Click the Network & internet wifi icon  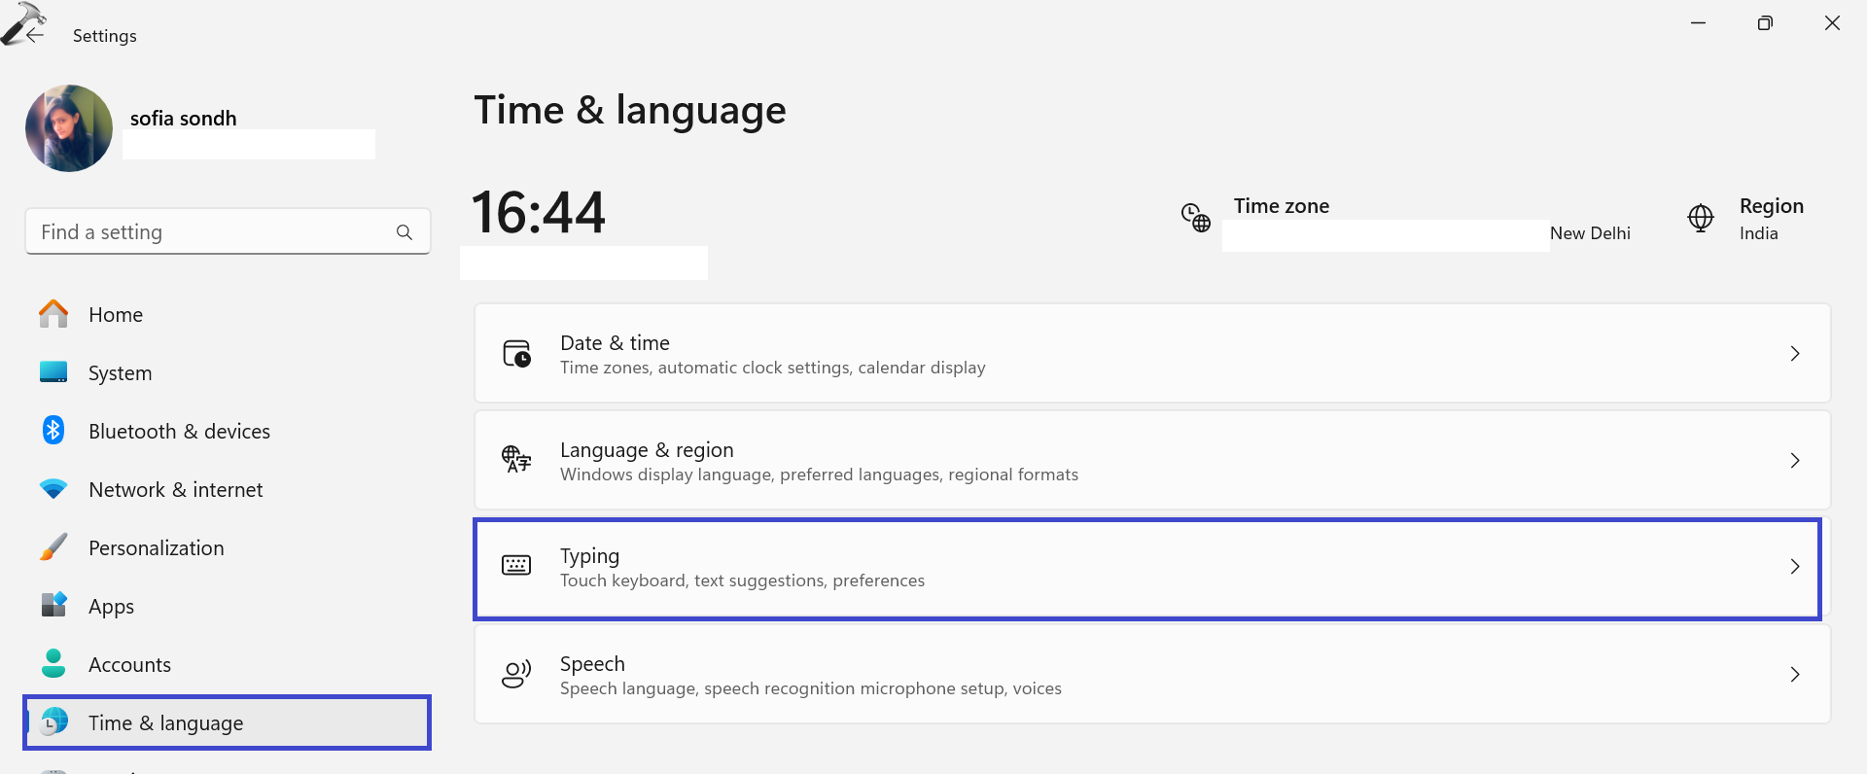point(53,489)
